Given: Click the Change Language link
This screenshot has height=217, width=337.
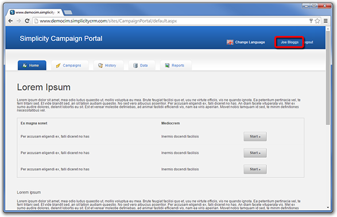Looking at the screenshot, I should 250,42.
